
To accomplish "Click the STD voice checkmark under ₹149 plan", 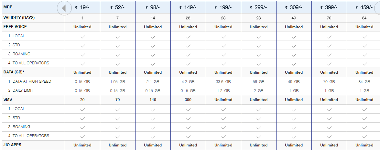I will (188, 46).
